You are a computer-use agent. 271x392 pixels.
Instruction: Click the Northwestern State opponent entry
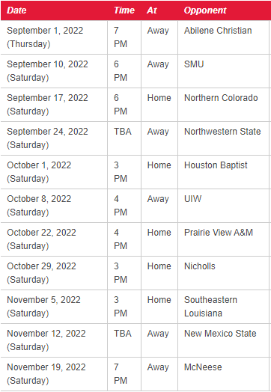222,132
